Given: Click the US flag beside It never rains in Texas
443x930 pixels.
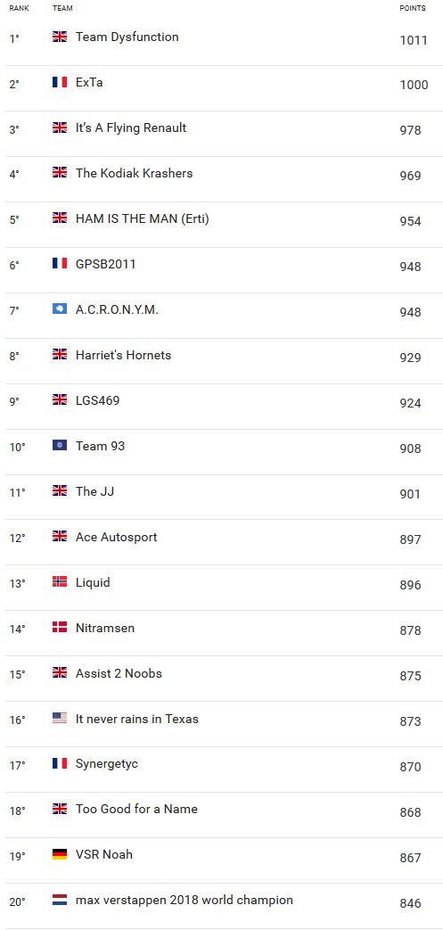Looking at the screenshot, I should 60,719.
